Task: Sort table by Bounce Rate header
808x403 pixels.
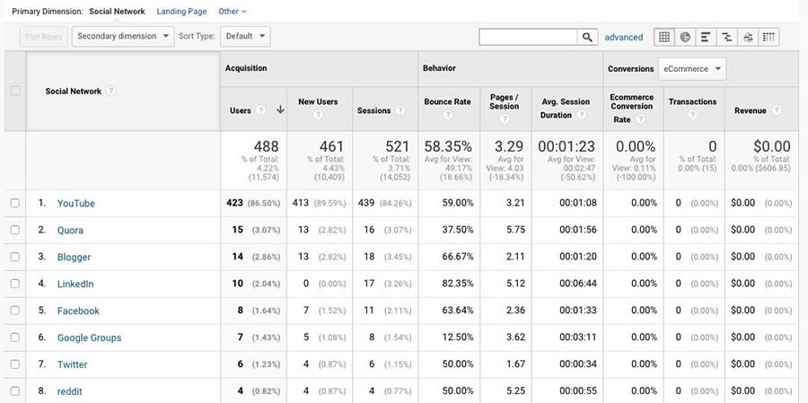Action: pos(447,101)
